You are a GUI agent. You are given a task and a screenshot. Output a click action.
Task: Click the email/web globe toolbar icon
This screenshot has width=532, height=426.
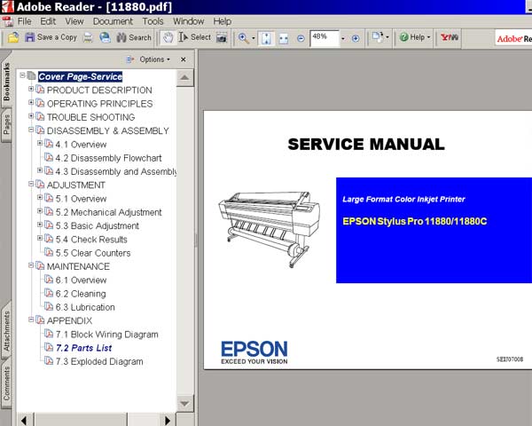105,37
